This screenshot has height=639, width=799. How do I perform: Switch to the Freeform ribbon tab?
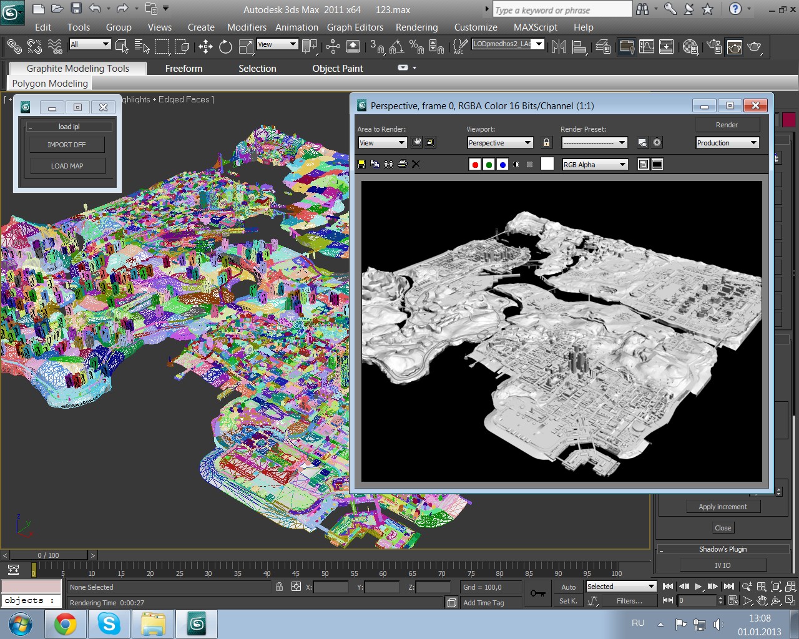coord(184,68)
